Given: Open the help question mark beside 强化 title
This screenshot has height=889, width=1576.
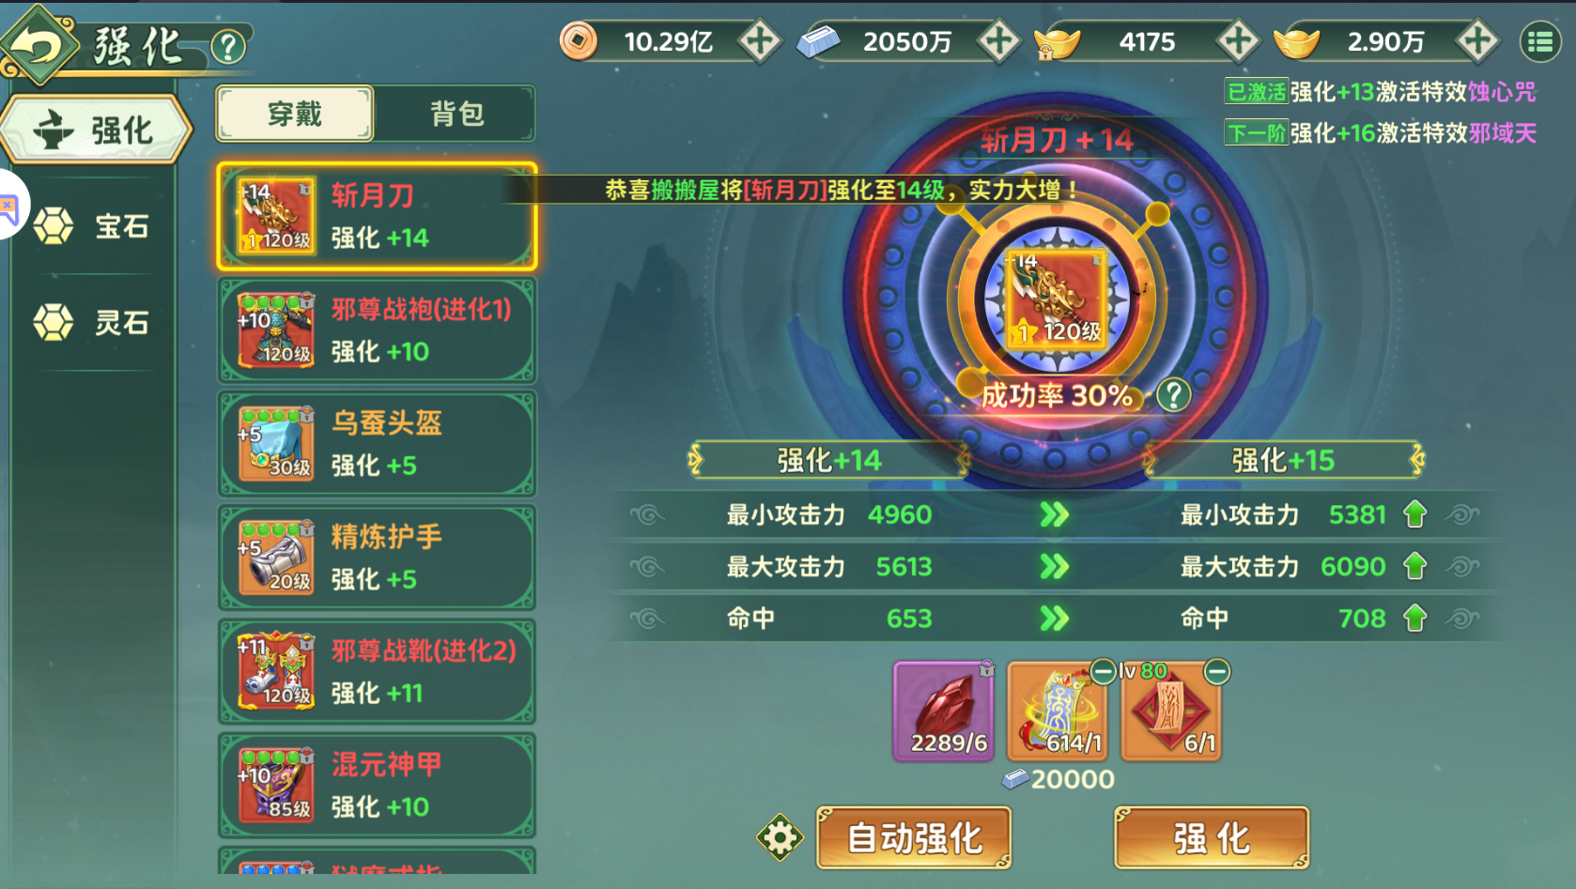Looking at the screenshot, I should click(x=228, y=47).
